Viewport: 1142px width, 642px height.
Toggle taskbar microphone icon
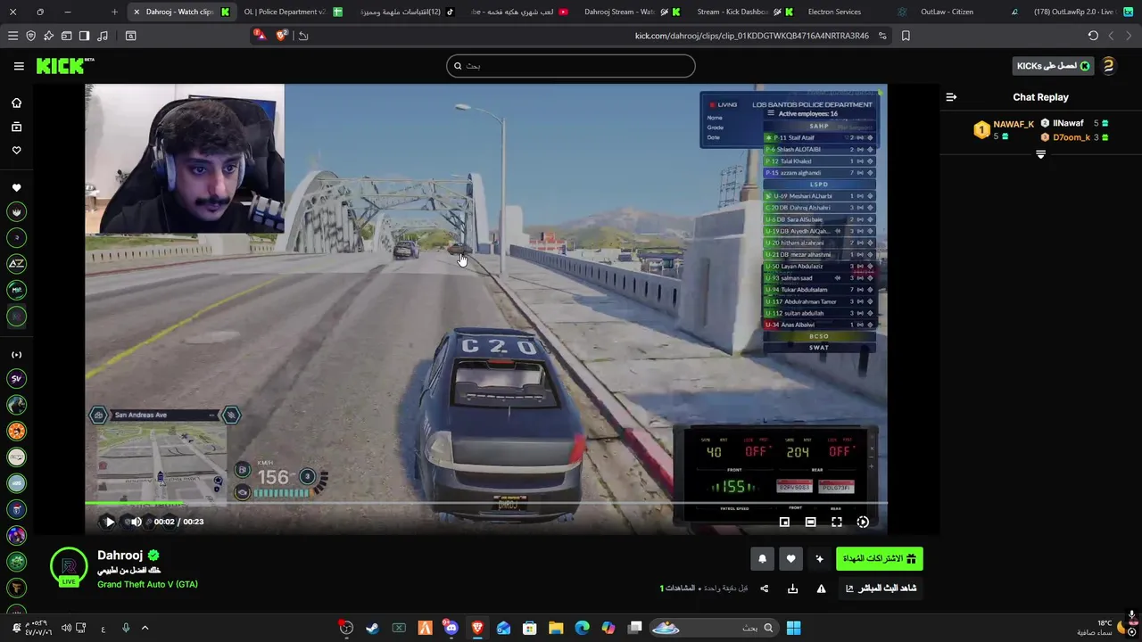coord(126,628)
